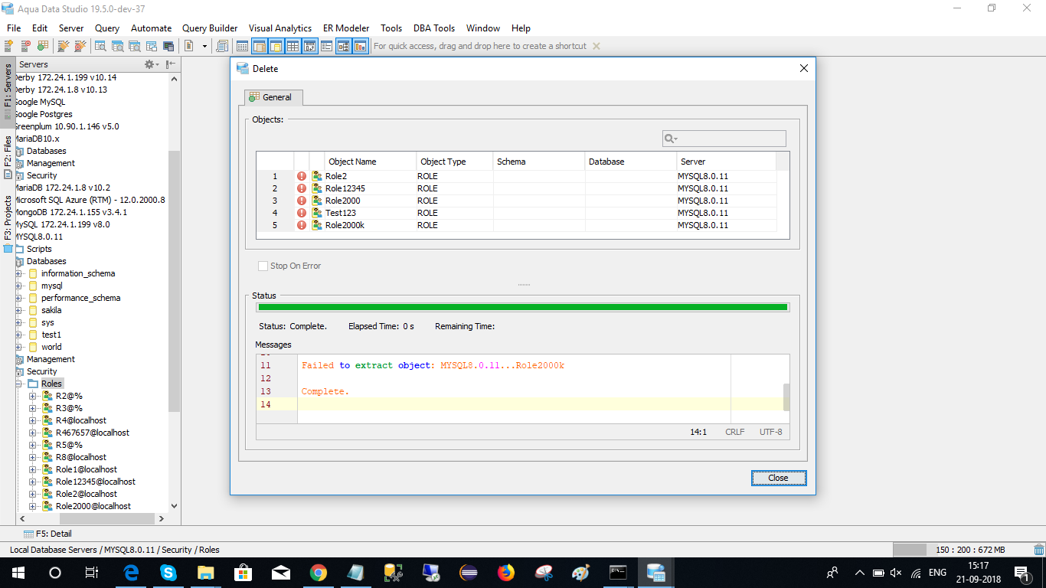
Task: Click the red error icon in the Test123 row
Action: pyautogui.click(x=302, y=213)
